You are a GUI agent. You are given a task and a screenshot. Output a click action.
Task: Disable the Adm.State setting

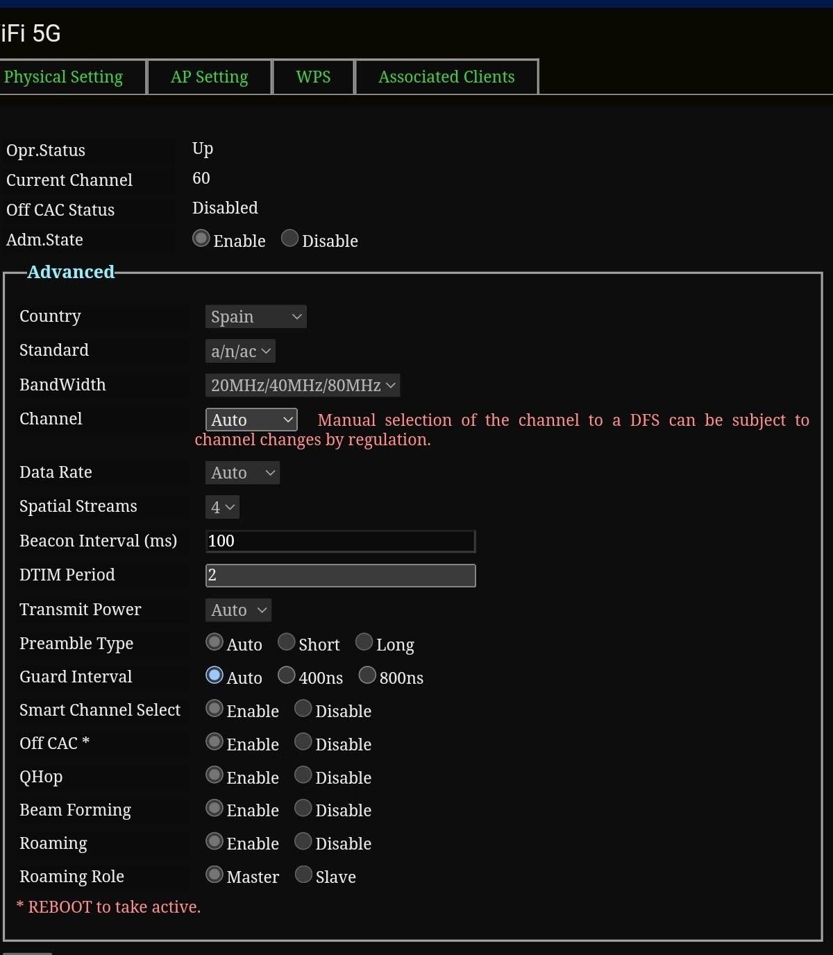pos(289,238)
